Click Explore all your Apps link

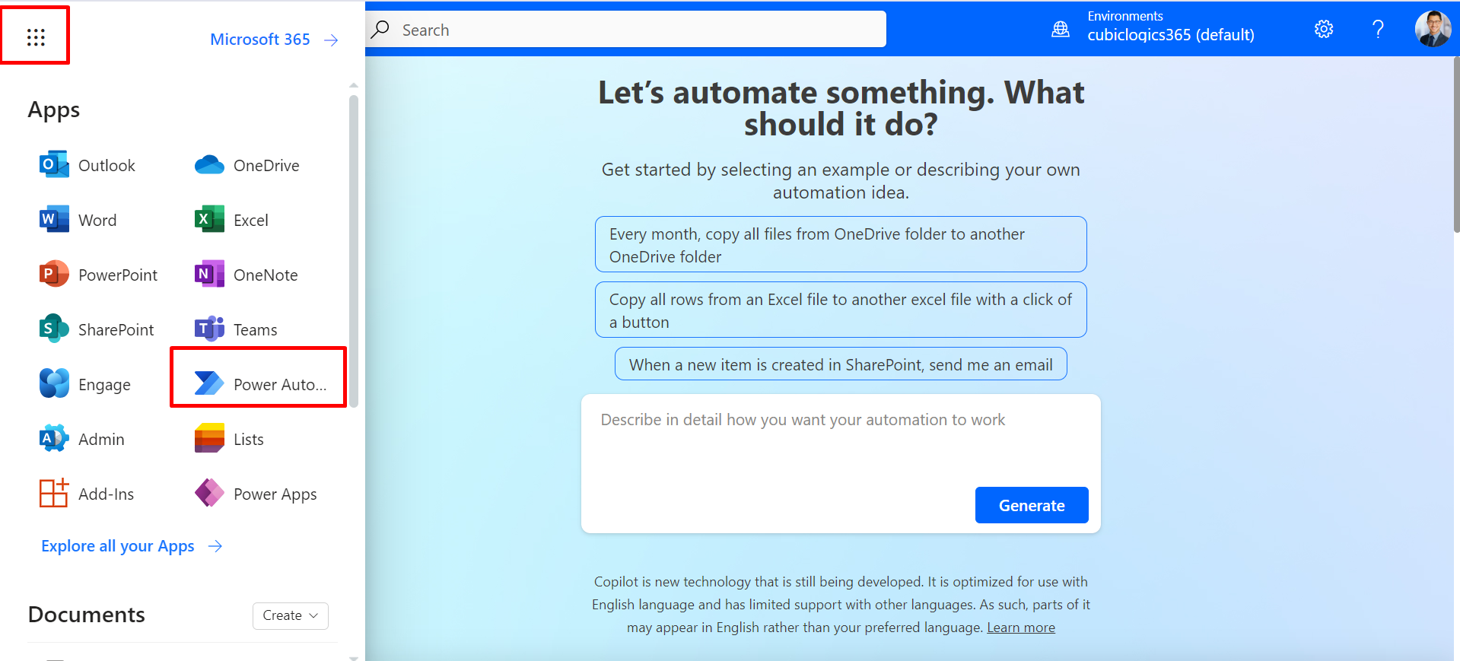(x=132, y=546)
